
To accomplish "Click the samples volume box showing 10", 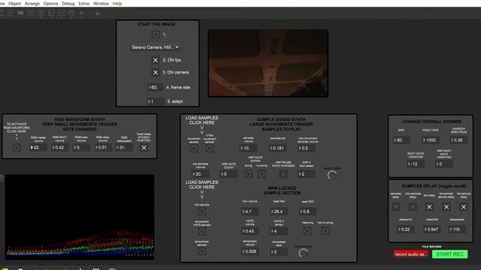I will click(x=248, y=148).
